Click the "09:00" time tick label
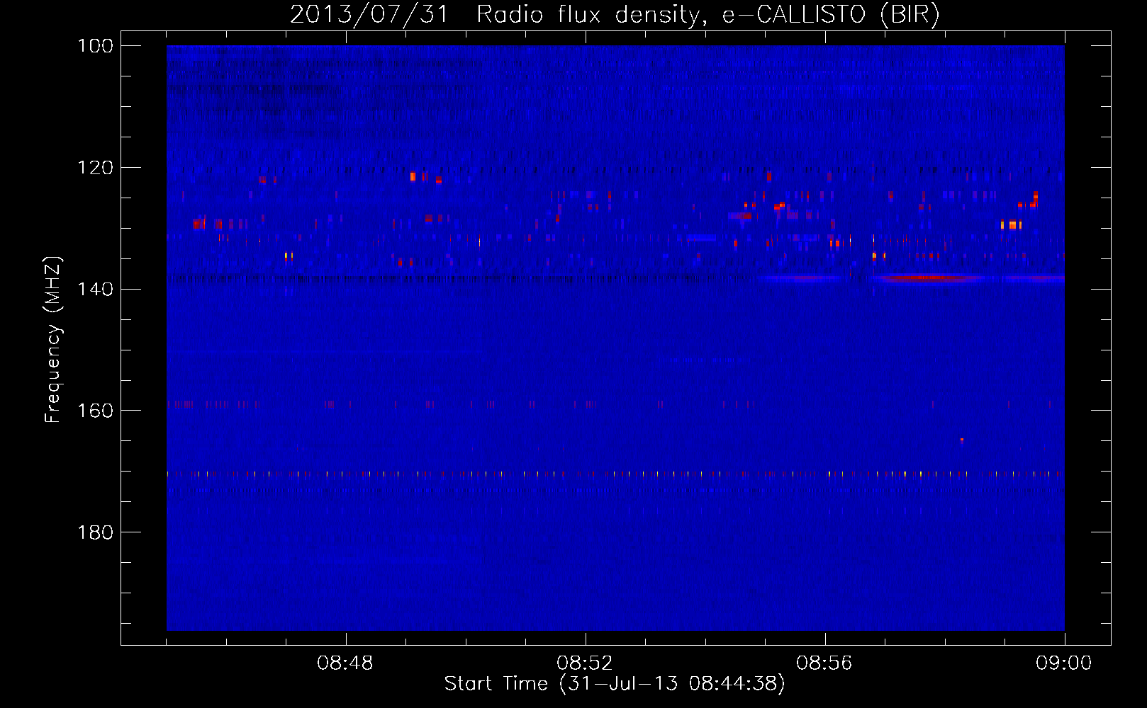1147x708 pixels. (1064, 663)
